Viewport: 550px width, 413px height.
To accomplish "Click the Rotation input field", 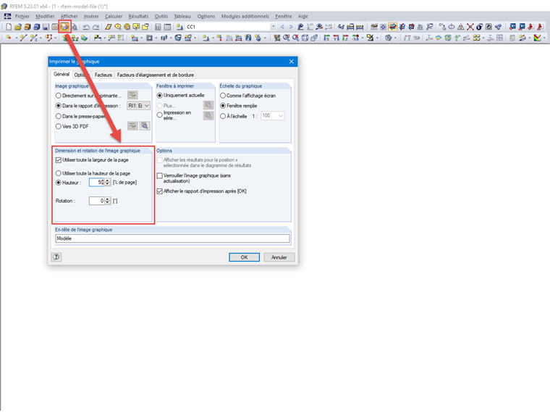I will pos(97,201).
